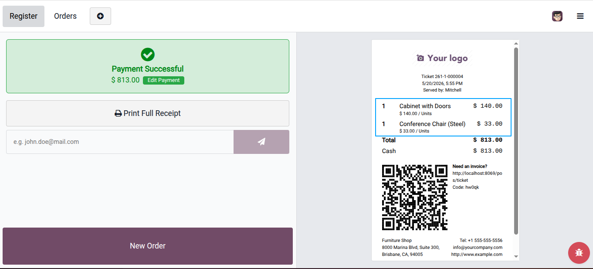Click info@yourcompany.com email text
The width and height of the screenshot is (593, 269).
point(478,247)
